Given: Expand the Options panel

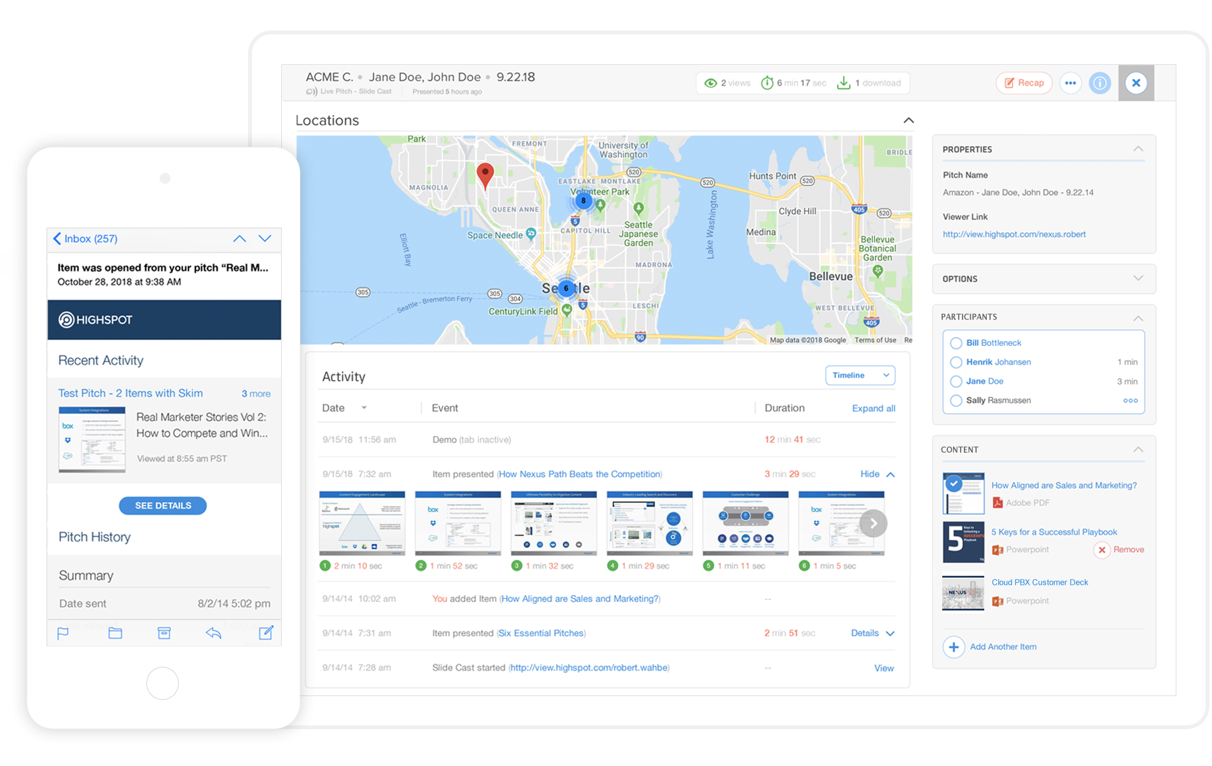Looking at the screenshot, I should coord(1137,278).
